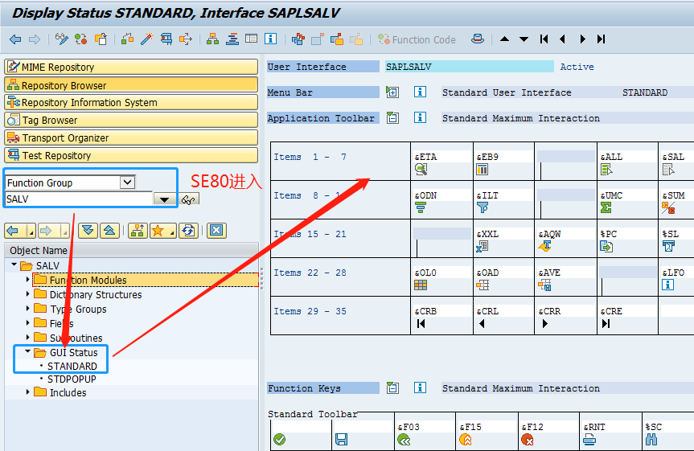This screenshot has width=694, height=451.
Task: Expand the Dictionary Structures folder
Action: [x=28, y=294]
